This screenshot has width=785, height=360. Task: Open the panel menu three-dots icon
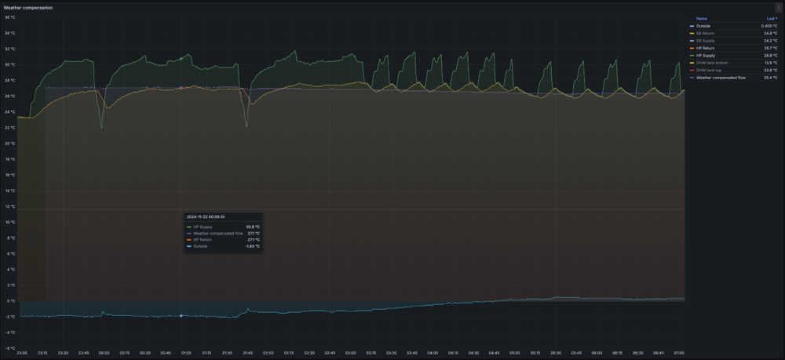point(777,8)
